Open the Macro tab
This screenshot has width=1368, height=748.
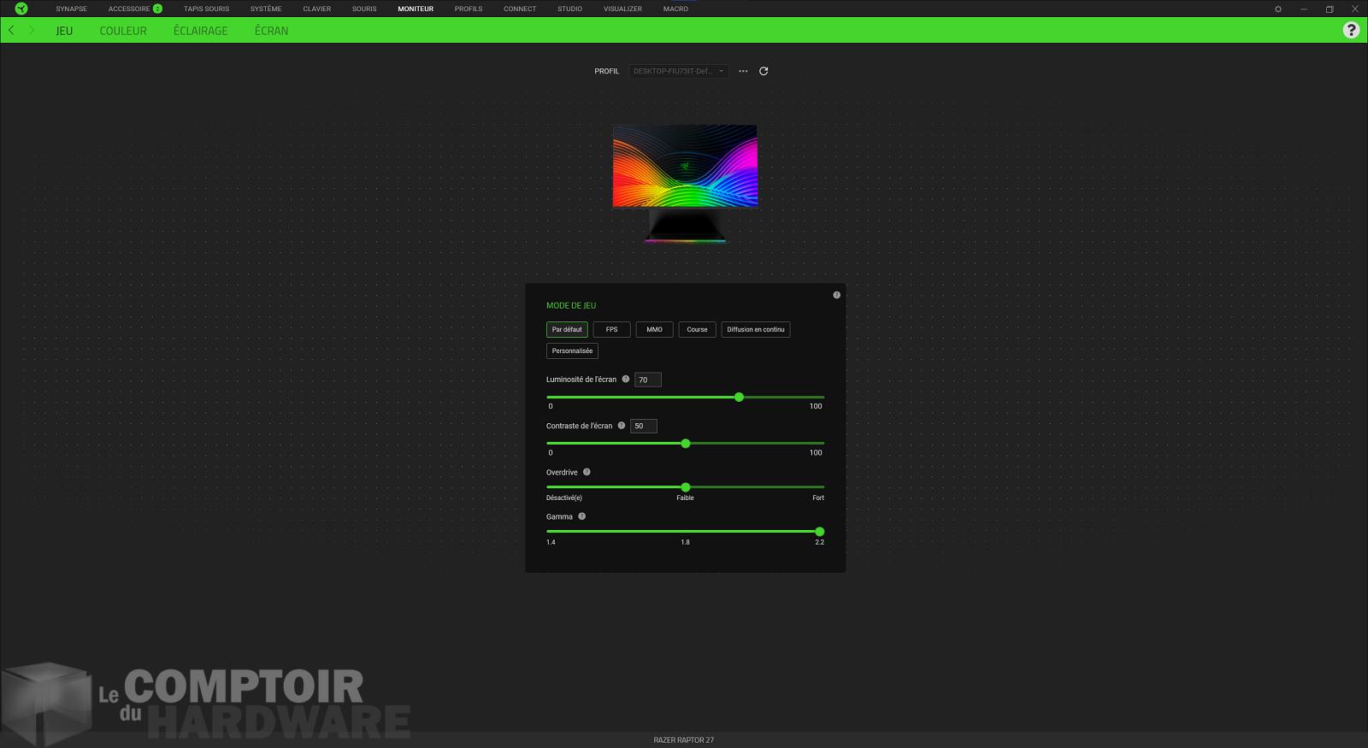coord(675,9)
